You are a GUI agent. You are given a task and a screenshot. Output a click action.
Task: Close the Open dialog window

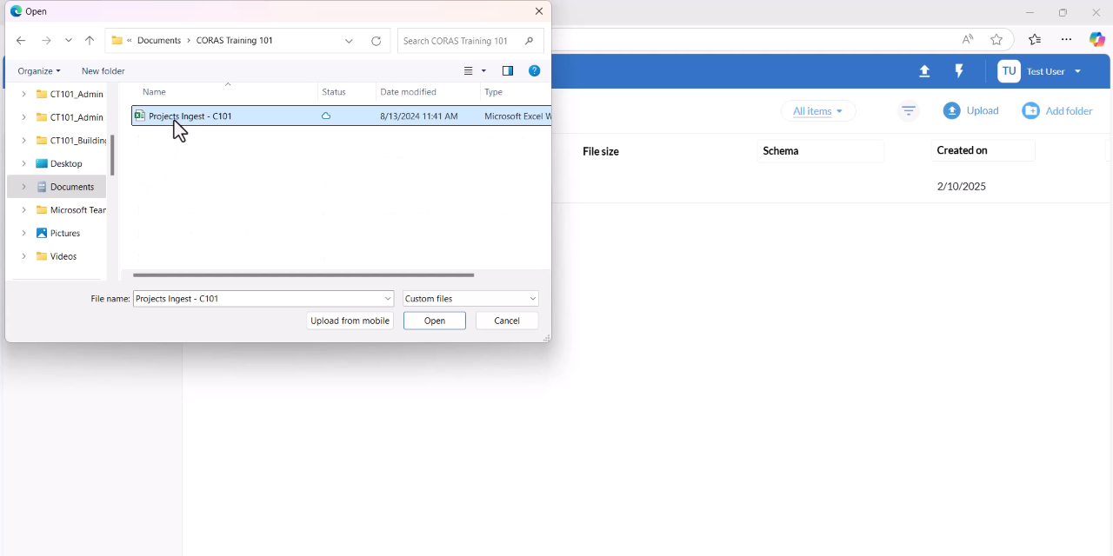(539, 11)
